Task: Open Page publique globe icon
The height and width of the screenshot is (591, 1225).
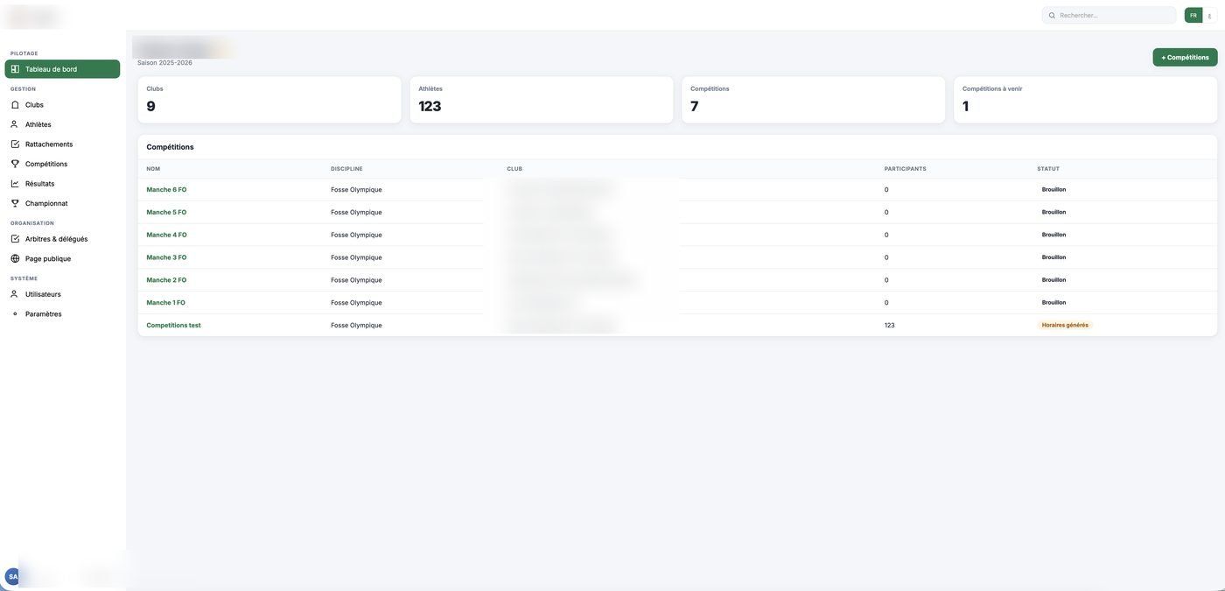Action: coord(15,259)
